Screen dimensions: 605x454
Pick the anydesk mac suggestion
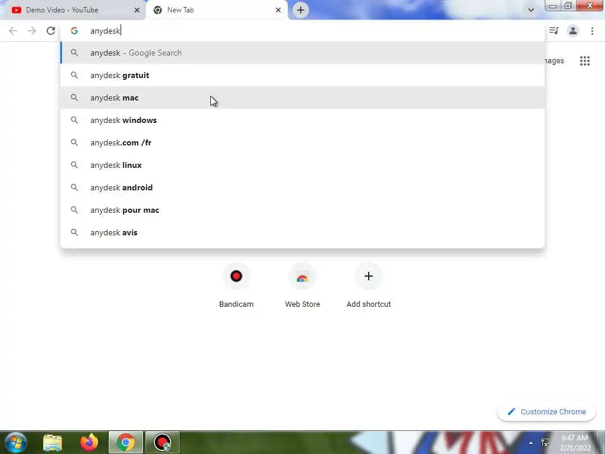point(303,98)
